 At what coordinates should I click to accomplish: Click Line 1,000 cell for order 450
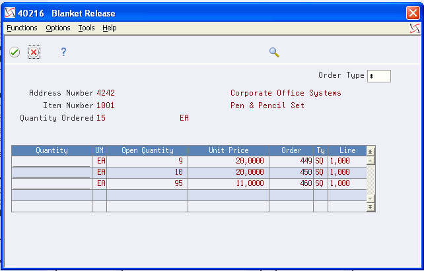pos(347,173)
